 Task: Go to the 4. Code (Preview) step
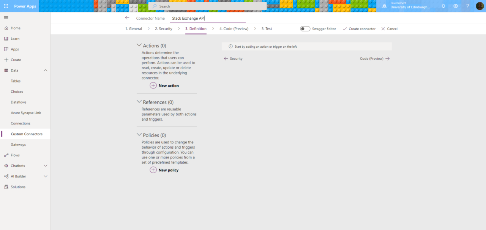point(234,29)
